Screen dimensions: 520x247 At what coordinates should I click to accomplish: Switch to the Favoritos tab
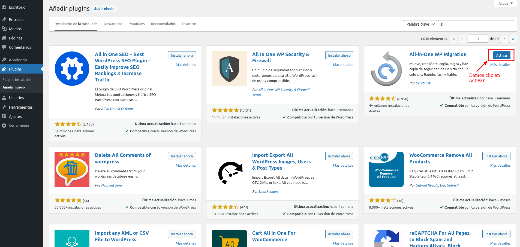189,24
